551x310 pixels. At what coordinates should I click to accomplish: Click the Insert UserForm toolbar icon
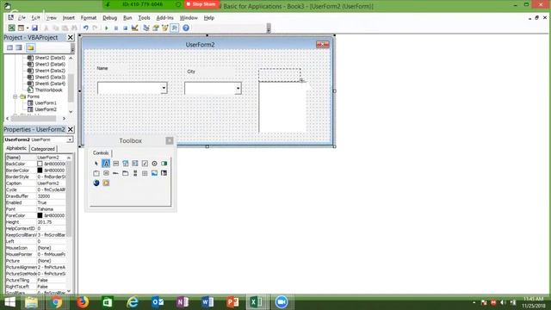pos(21,28)
